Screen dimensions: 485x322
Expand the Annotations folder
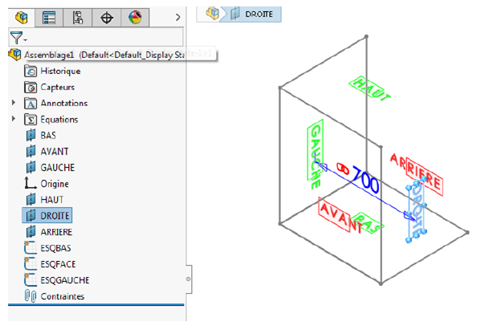[14, 104]
